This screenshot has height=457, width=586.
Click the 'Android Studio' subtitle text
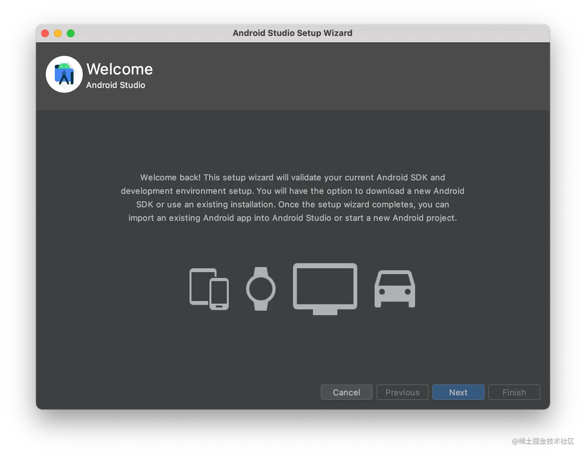tap(115, 85)
